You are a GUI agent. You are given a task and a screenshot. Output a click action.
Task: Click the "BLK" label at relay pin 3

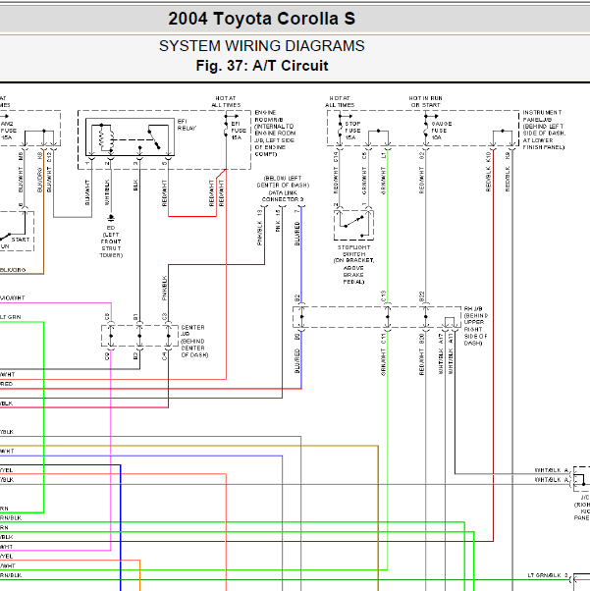(135, 186)
